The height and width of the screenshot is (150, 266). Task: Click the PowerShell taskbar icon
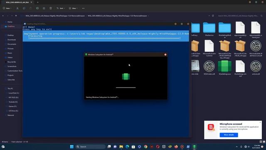tap(188, 147)
